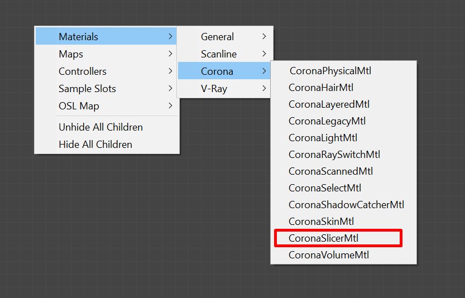Choose Unhide All Children
Screen dimensions: 465x298
tap(106, 127)
